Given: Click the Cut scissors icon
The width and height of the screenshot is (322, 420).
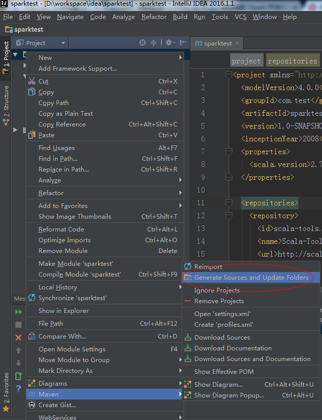Looking at the screenshot, I should pyautogui.click(x=32, y=81).
